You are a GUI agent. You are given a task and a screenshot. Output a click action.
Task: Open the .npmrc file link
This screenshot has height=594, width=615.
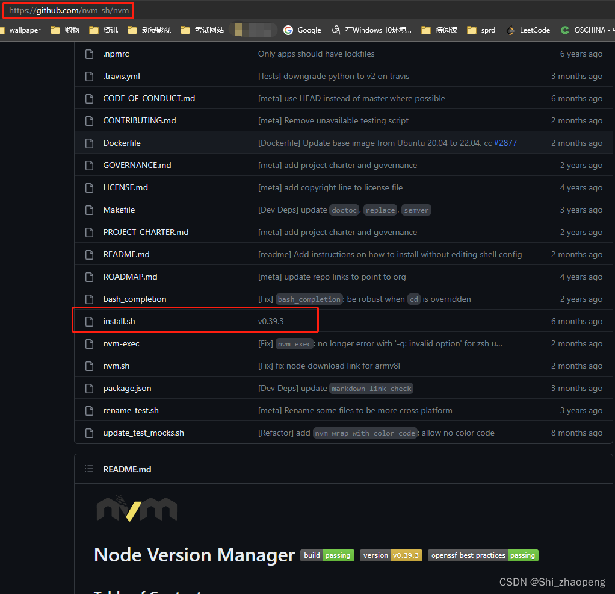click(116, 54)
